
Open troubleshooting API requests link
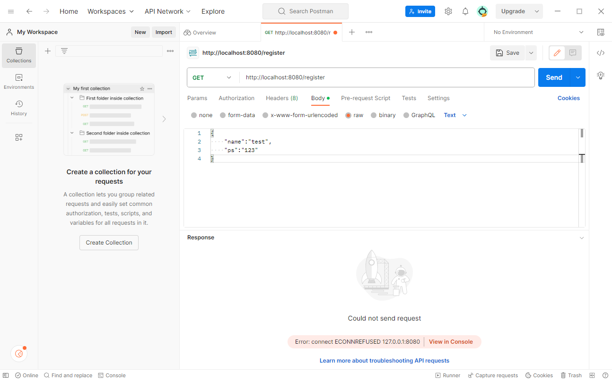coord(385,361)
